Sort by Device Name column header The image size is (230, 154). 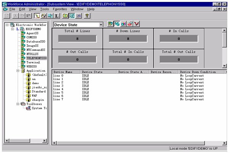tap(66, 71)
